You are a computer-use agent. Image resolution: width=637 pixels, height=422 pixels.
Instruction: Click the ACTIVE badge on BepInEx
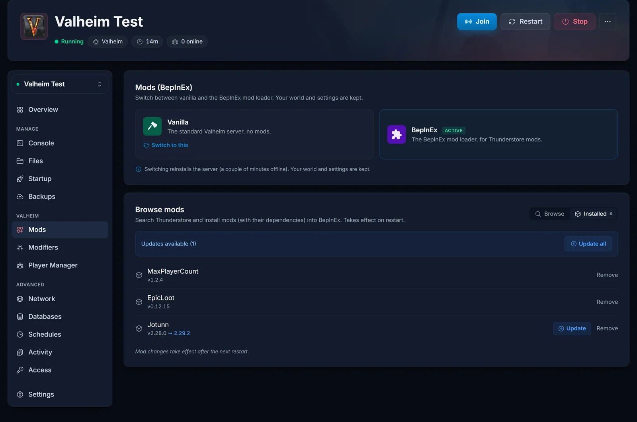pos(453,130)
